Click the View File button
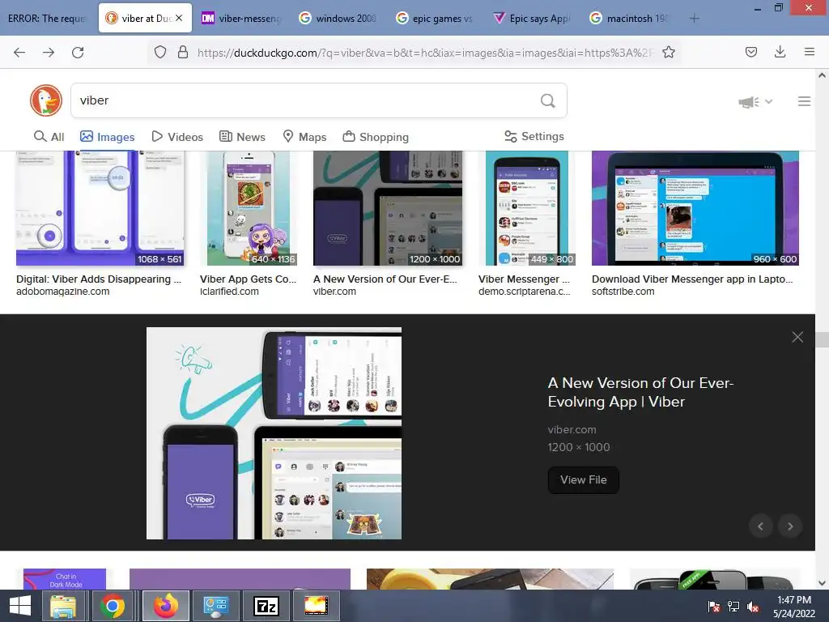 [583, 479]
